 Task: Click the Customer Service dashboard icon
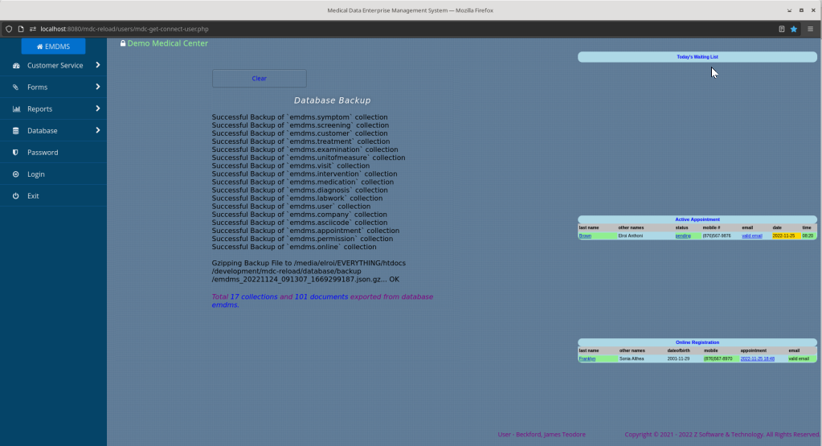16,66
